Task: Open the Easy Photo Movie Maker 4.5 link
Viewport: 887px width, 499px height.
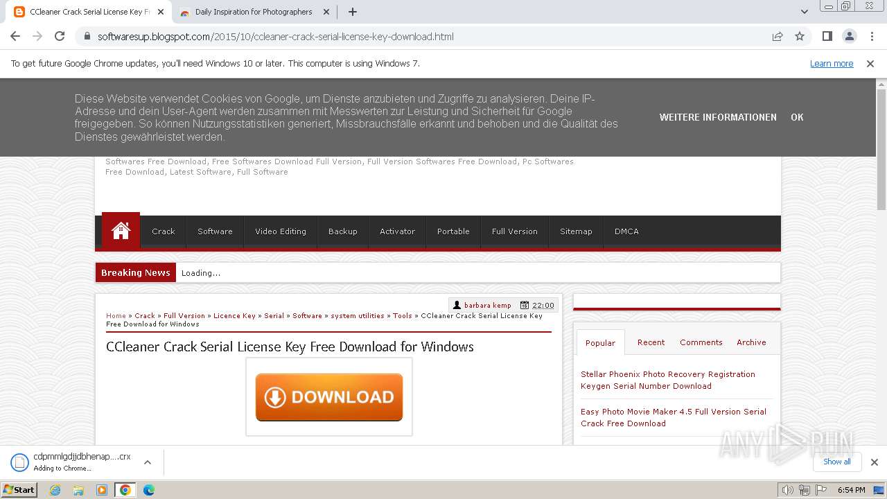Action: tap(674, 417)
